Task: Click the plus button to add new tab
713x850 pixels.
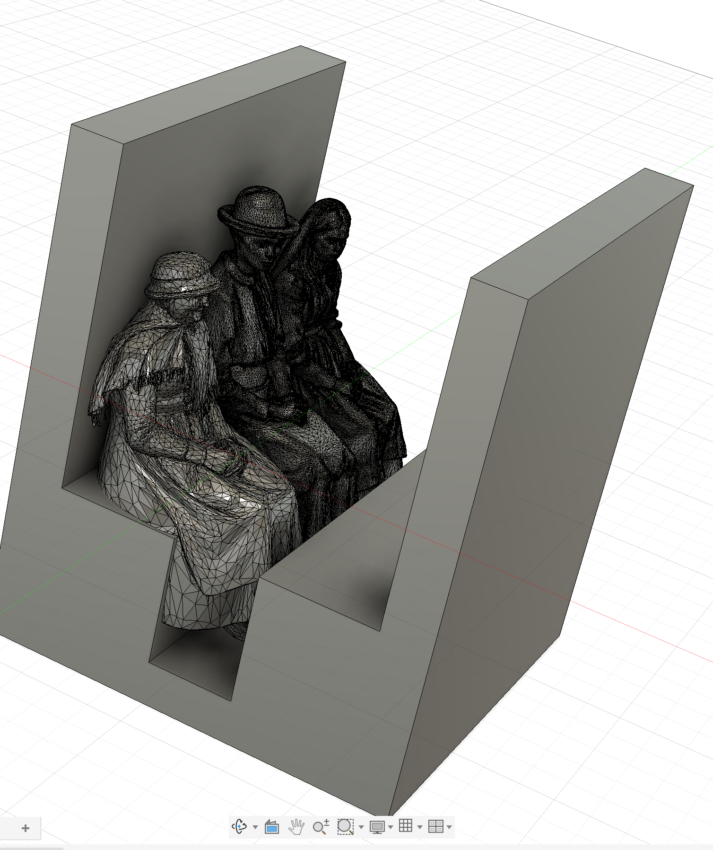Action: pos(26,828)
